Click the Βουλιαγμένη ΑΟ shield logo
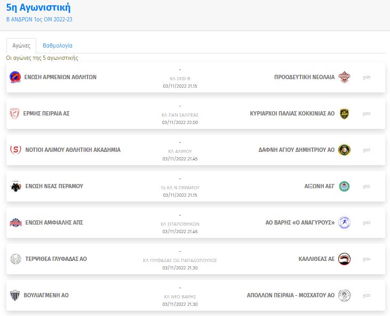The height and width of the screenshot is (316, 390). click(15, 295)
